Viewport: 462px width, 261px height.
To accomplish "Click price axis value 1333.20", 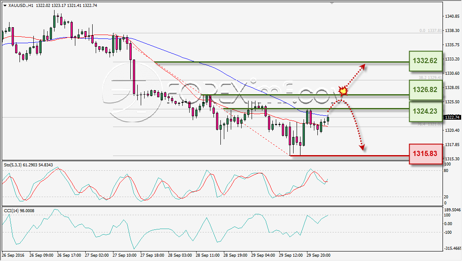I will pos(452,59).
